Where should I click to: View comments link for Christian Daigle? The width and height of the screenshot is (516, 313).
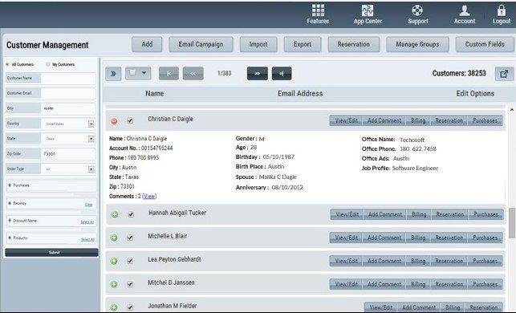149,196
